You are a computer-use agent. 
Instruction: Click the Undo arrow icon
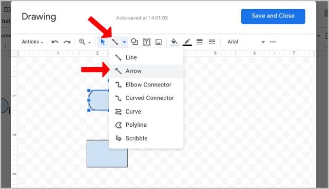[x=55, y=42]
